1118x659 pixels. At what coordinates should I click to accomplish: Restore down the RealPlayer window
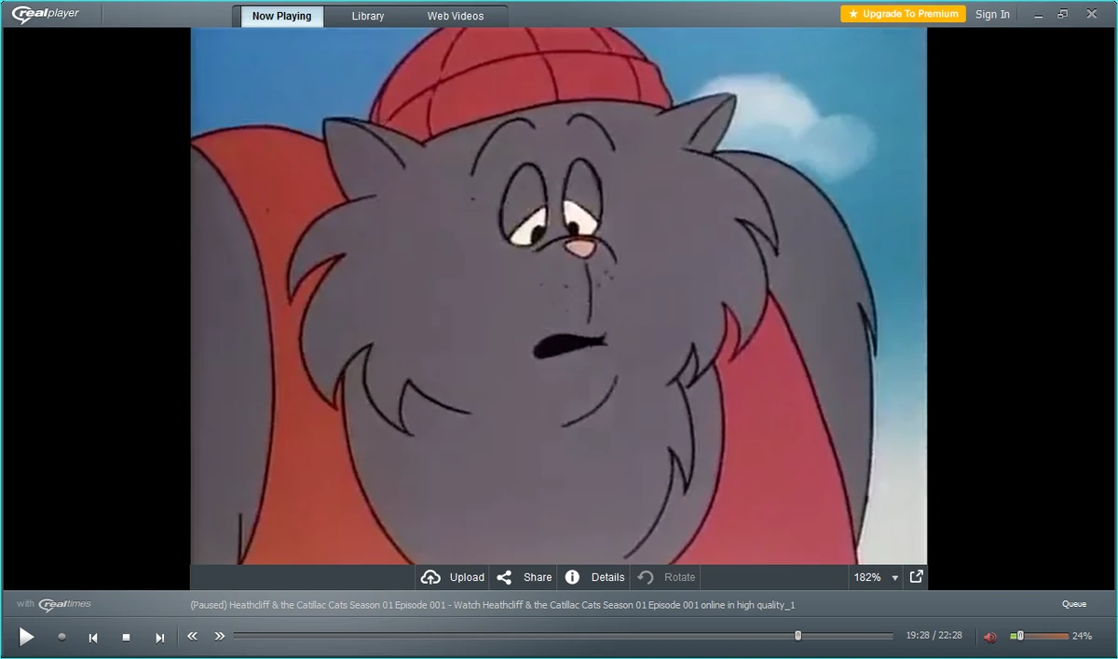[1063, 14]
